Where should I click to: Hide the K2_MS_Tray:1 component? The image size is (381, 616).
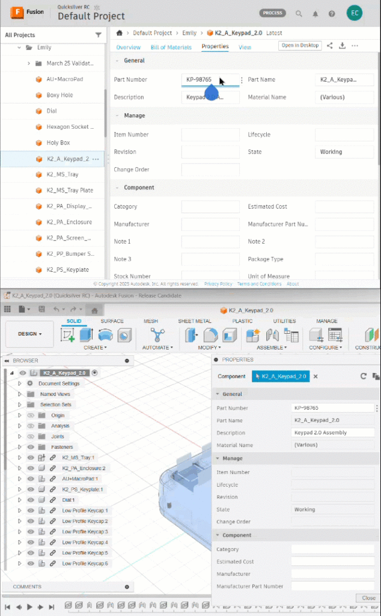tap(31, 458)
